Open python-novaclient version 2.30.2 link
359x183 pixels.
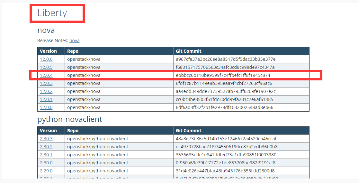click(46, 147)
